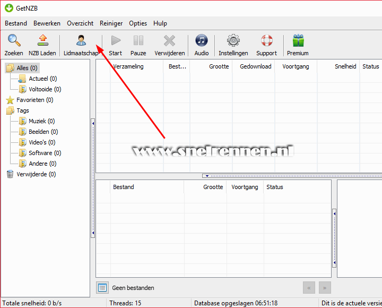Viewport: 382px width, 308px height.
Task: Open the Bewerken menu
Action: [47, 23]
